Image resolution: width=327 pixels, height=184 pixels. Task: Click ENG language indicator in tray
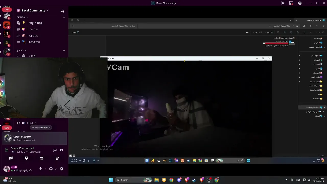(298, 180)
